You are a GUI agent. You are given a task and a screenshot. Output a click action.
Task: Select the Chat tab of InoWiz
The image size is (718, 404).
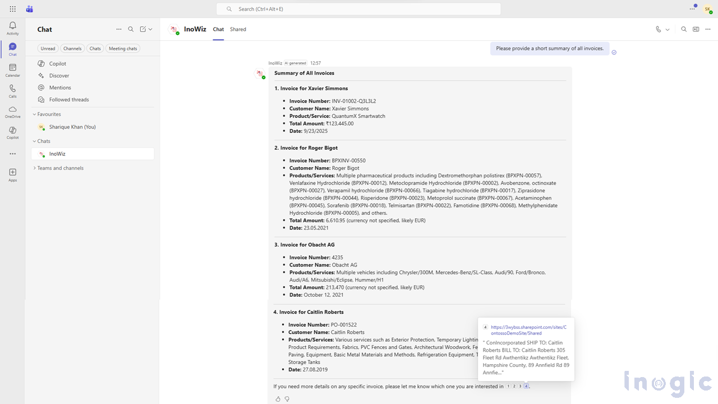(218, 29)
